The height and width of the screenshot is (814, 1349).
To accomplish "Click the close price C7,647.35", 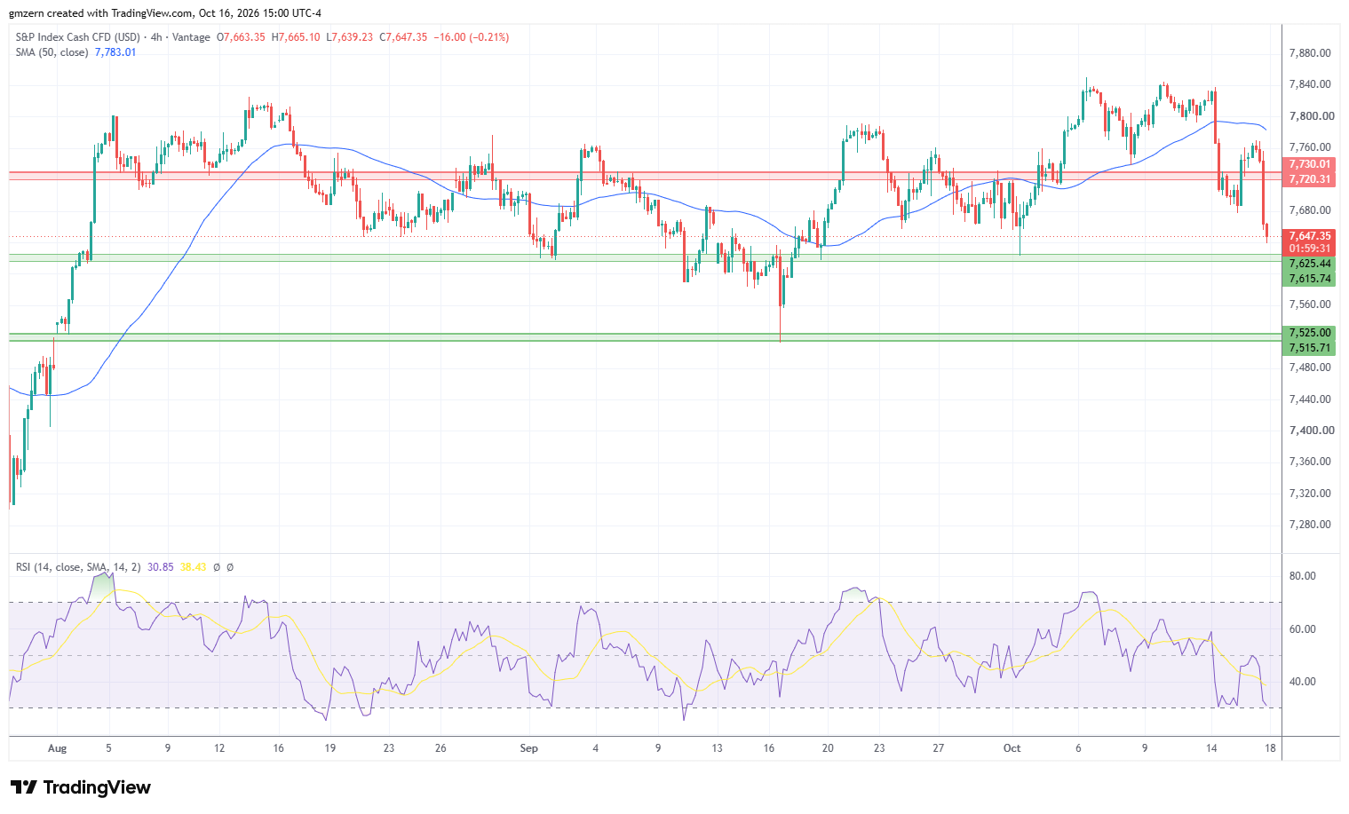I will coord(403,37).
